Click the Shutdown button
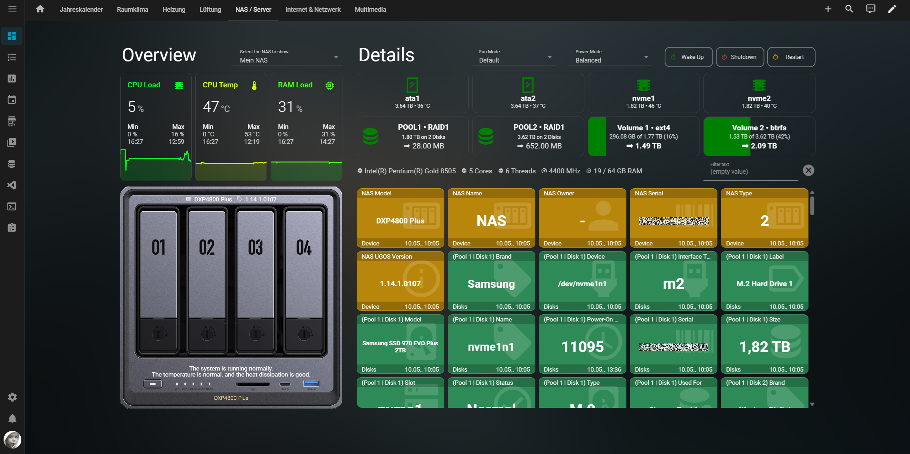Image resolution: width=910 pixels, height=454 pixels. [x=740, y=57]
